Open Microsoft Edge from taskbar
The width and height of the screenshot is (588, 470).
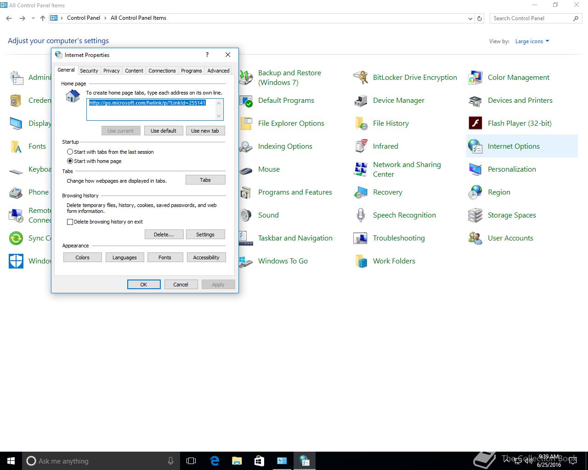pos(215,461)
